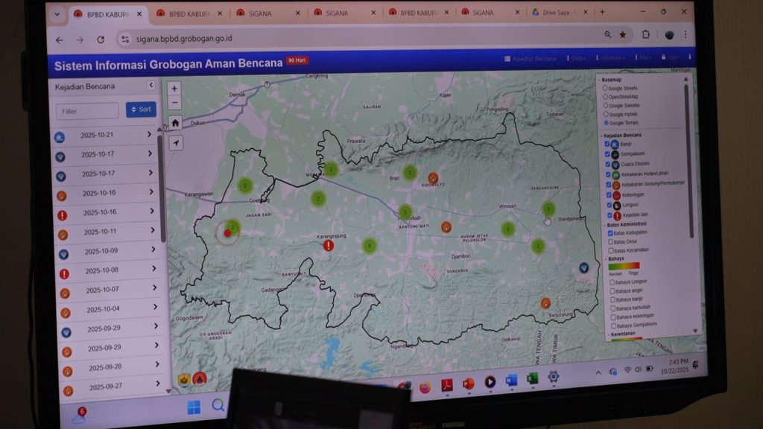Click the blue Sort button
The image size is (763, 429).
click(x=141, y=109)
